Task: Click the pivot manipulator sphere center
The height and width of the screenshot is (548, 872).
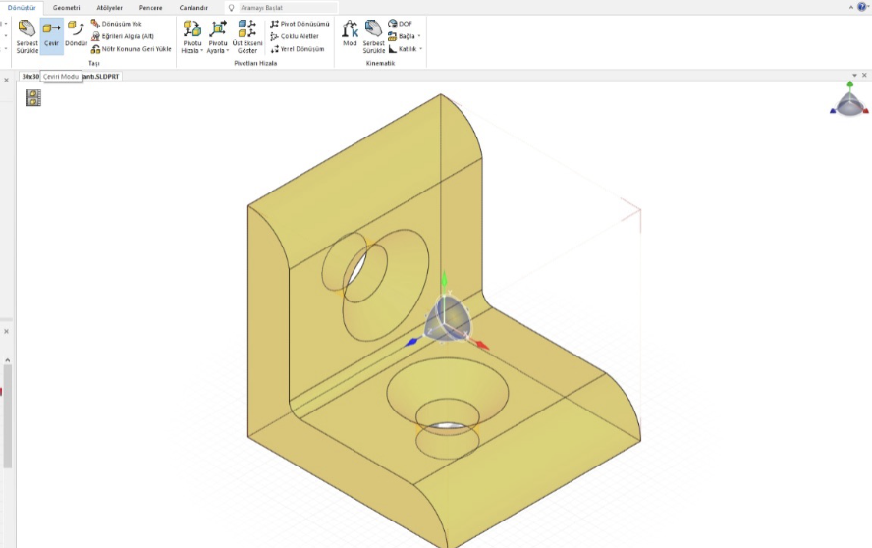Action: coord(448,320)
